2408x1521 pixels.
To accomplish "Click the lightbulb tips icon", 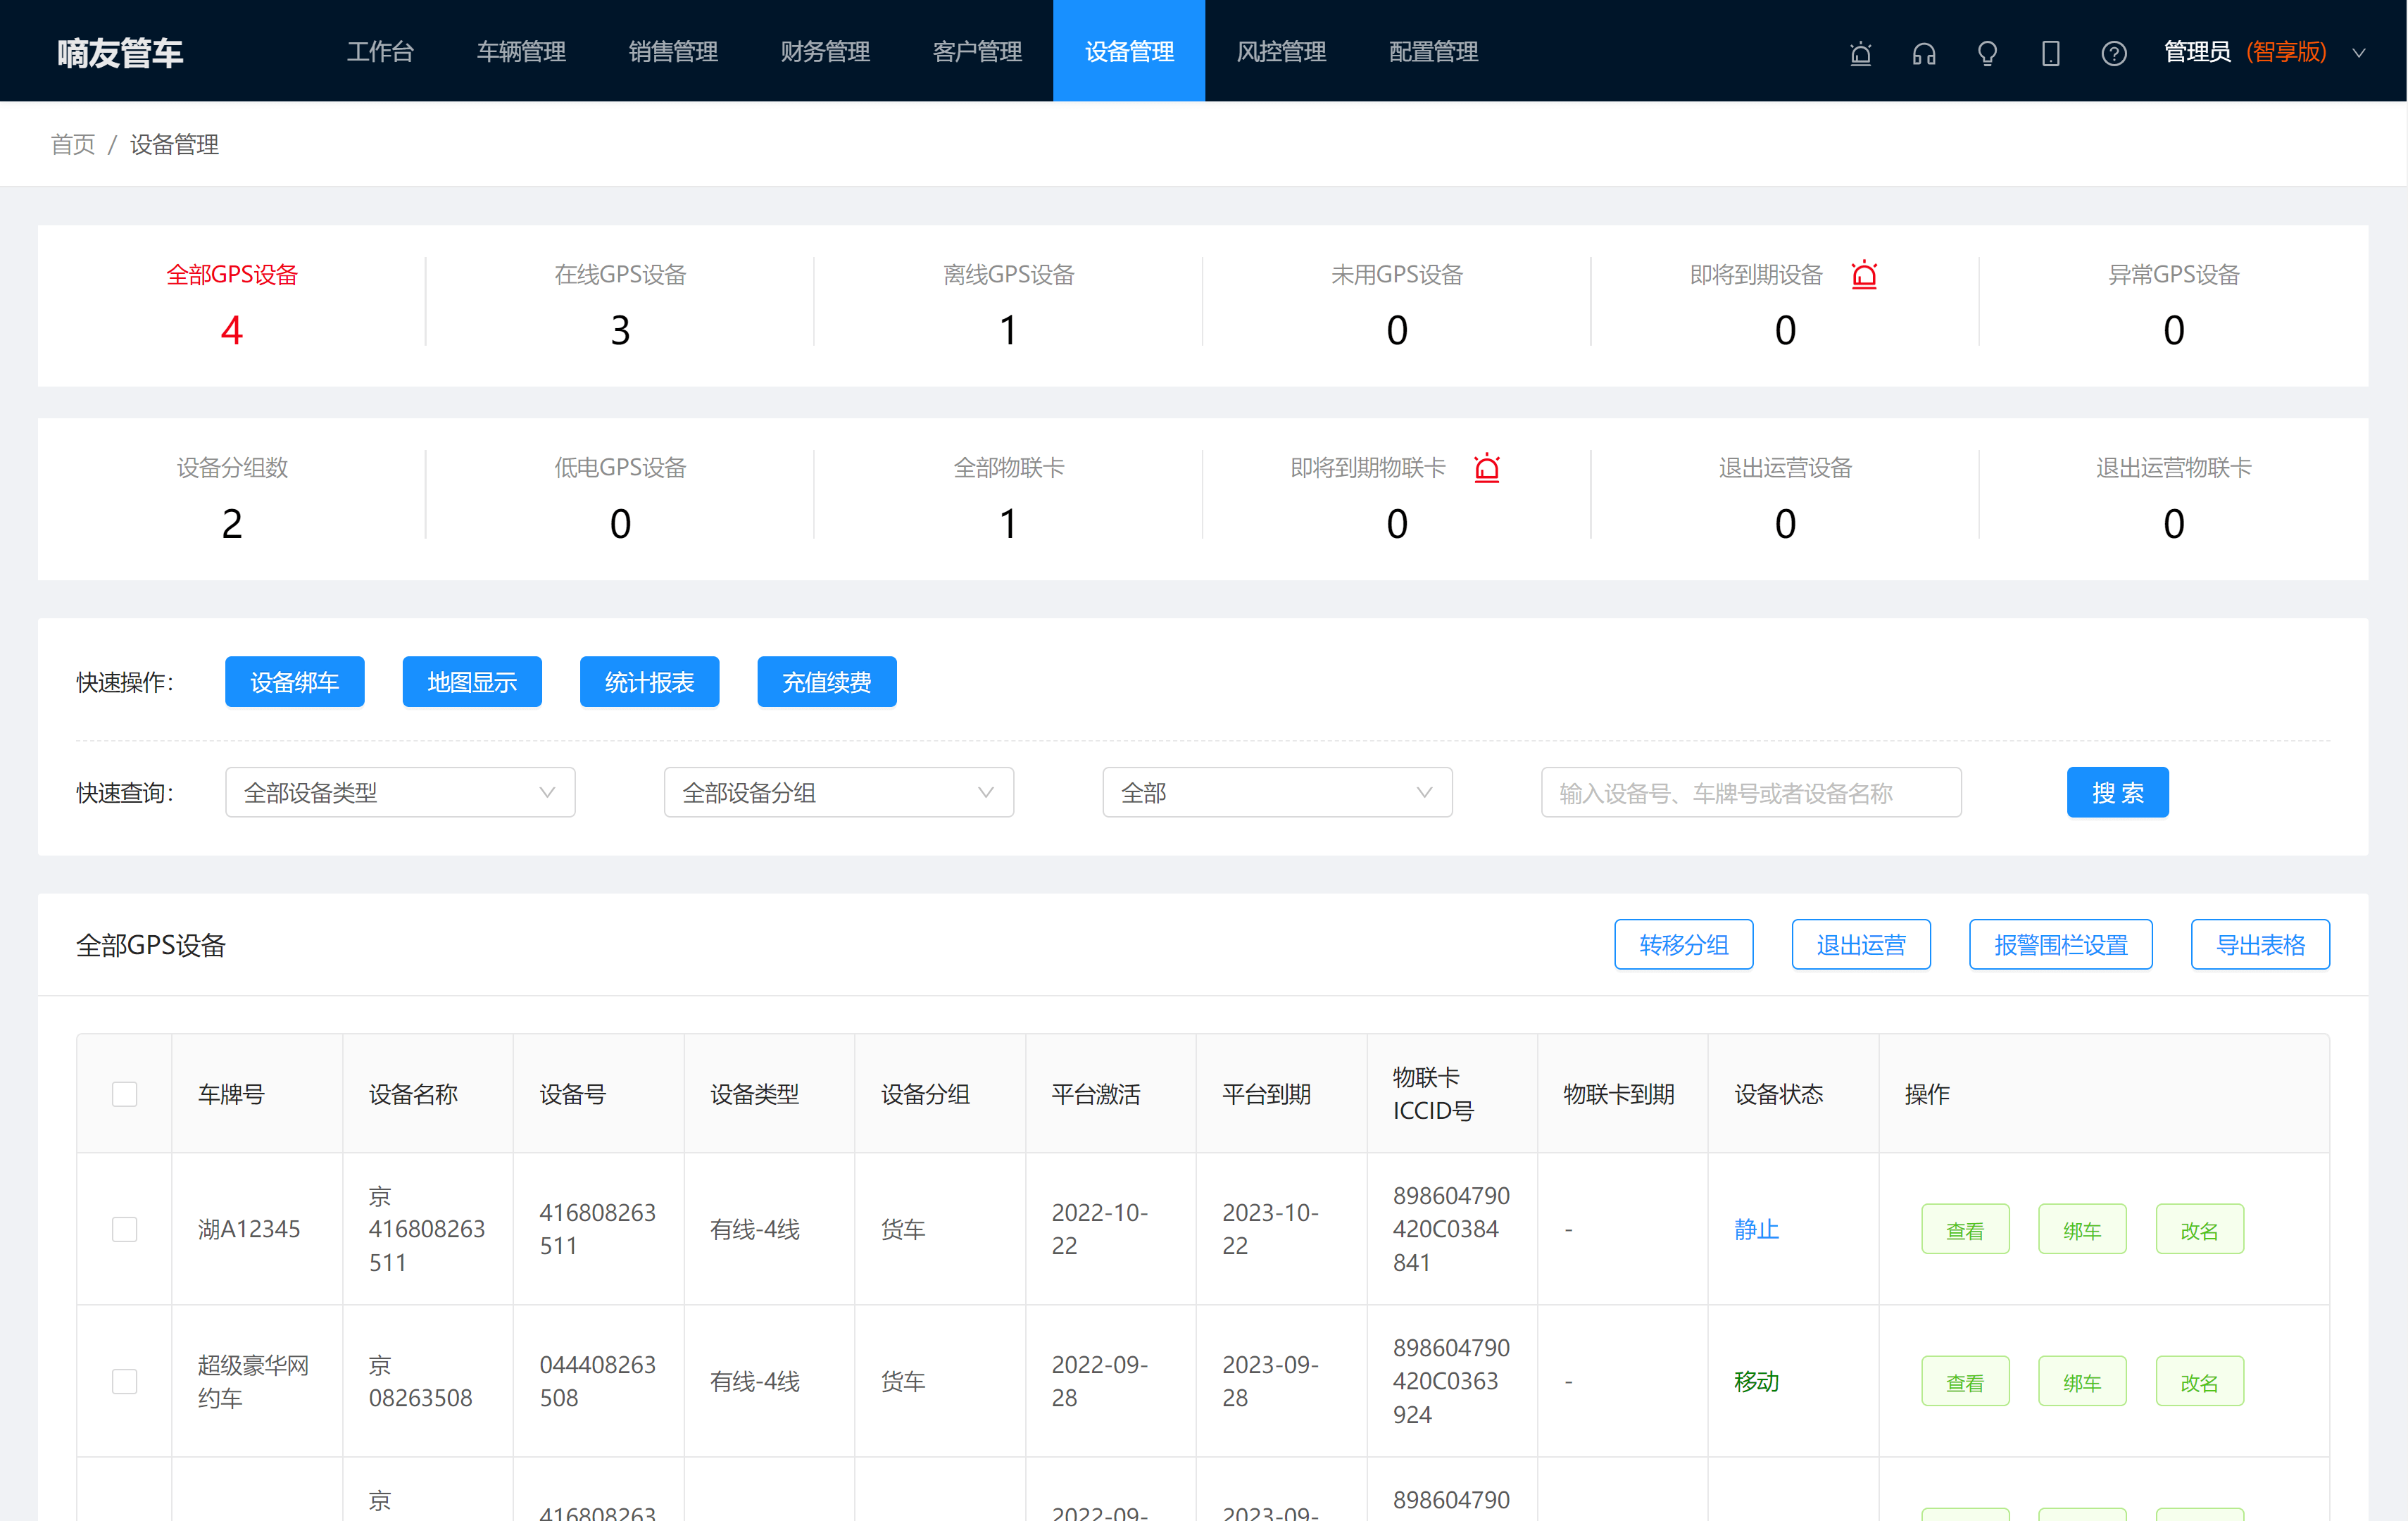I will point(1987,53).
